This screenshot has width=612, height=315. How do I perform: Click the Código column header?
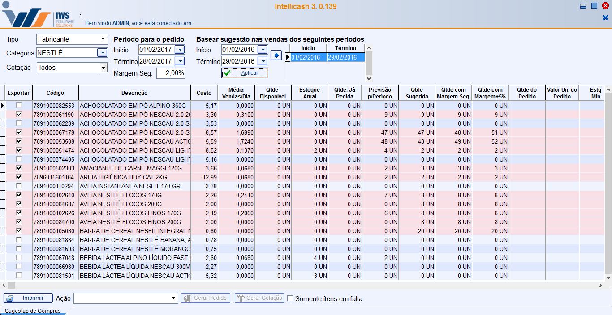[x=56, y=93]
